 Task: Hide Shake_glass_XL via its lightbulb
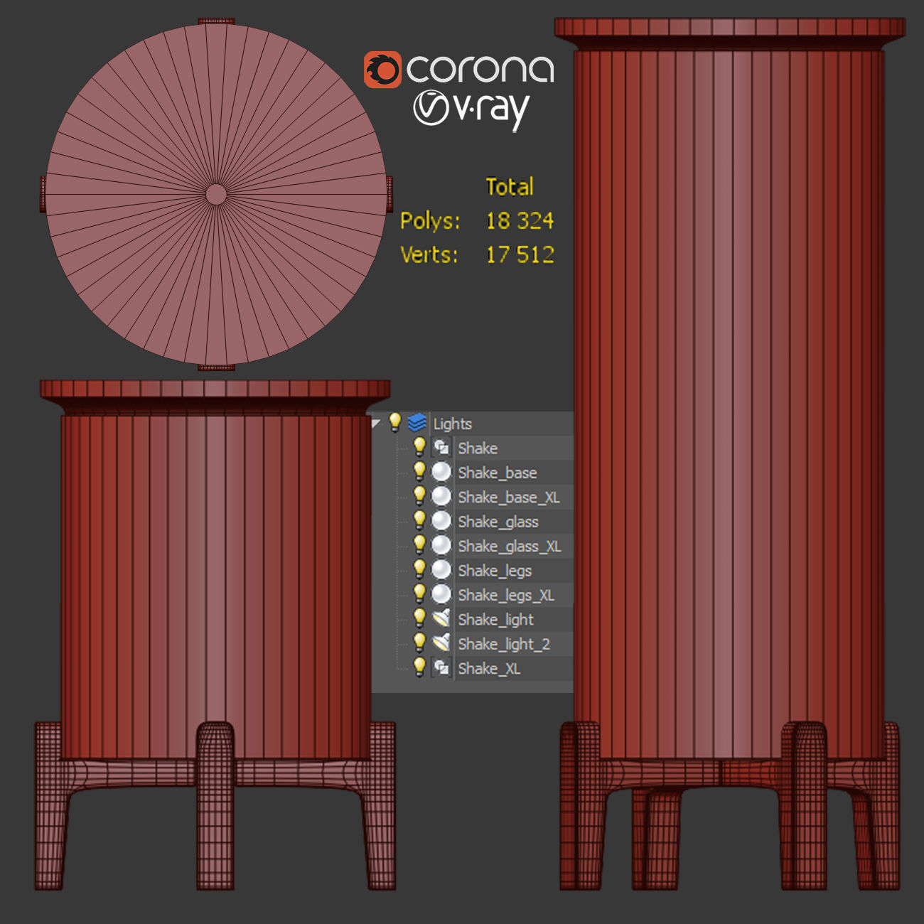pyautogui.click(x=419, y=545)
